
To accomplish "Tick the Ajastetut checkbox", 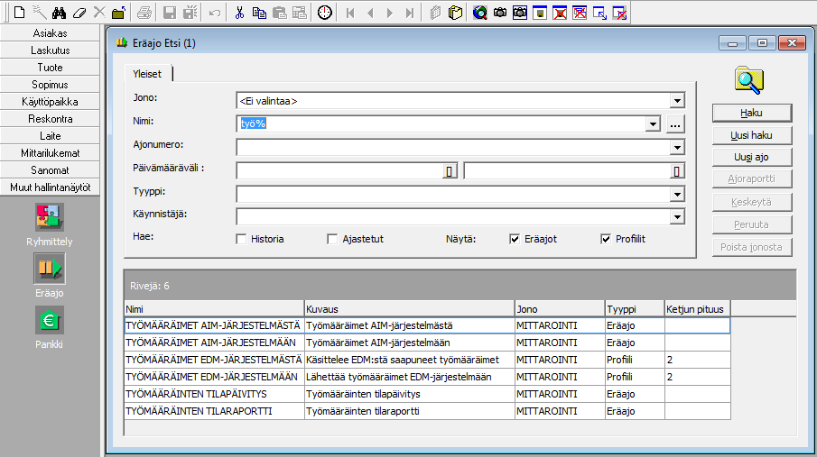I will tap(332, 239).
